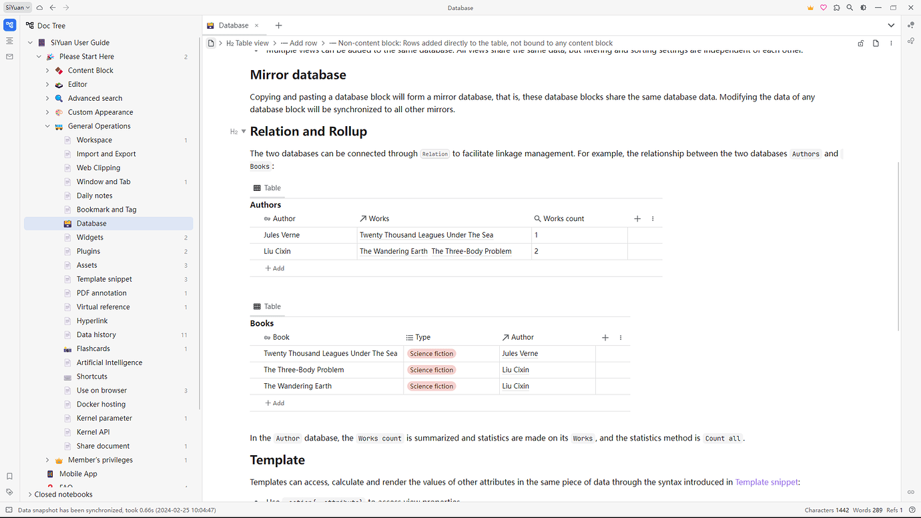Open the breadcrumb more options menu

click(x=891, y=43)
